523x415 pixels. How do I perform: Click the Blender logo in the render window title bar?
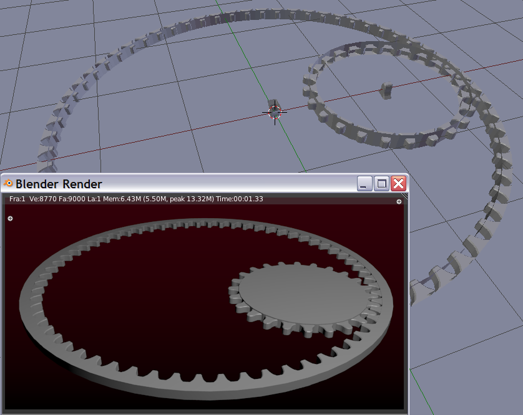[x=9, y=184]
